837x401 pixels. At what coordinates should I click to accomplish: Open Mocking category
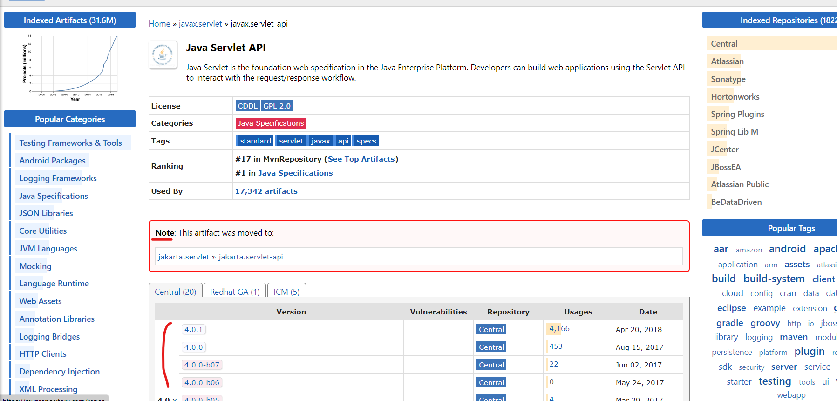[35, 266]
